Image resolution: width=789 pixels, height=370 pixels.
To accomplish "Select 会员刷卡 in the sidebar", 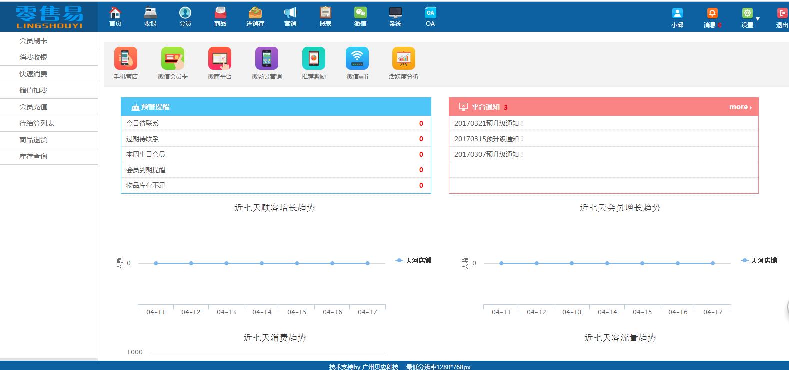I will click(49, 41).
